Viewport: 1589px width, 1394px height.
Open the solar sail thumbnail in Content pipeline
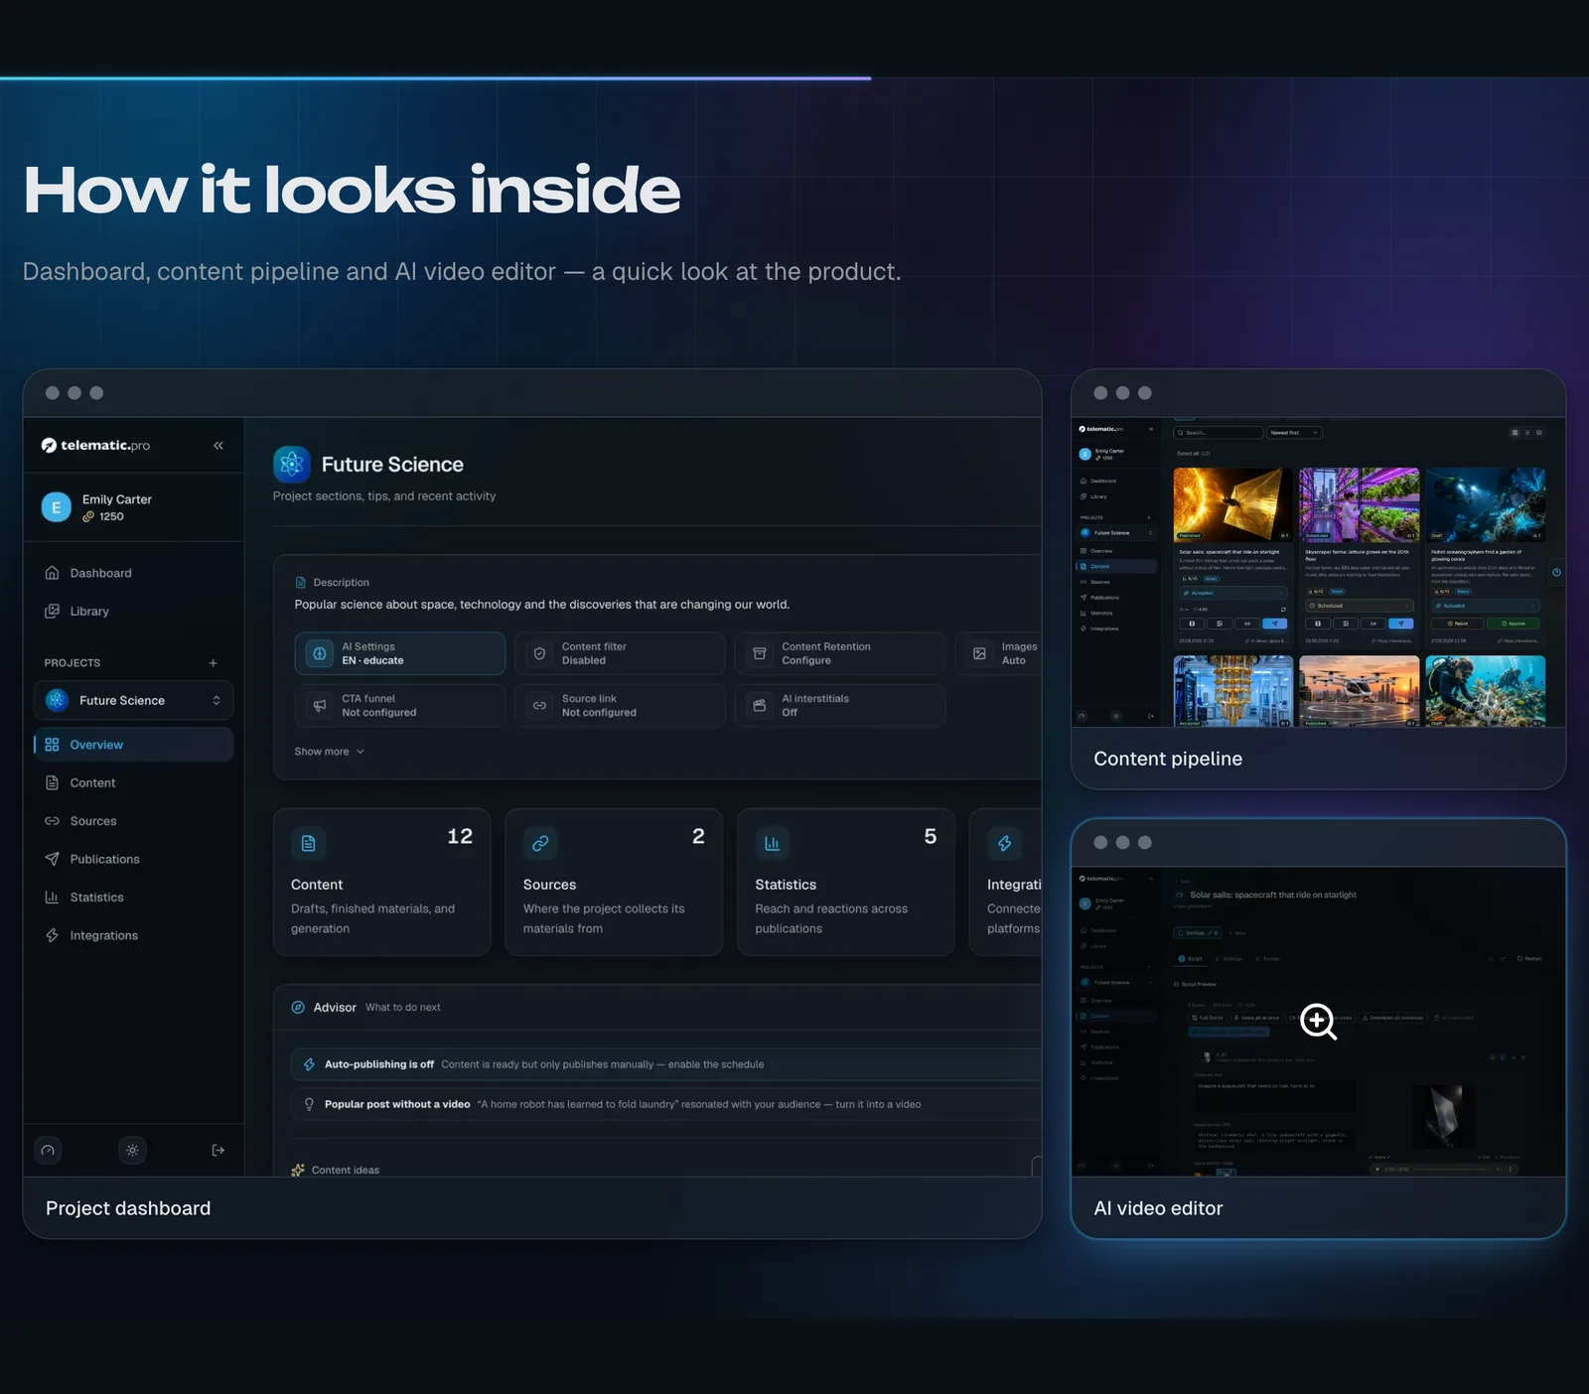click(1233, 504)
